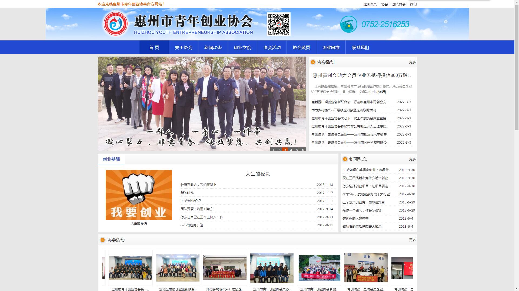Open the 创业学院 navigation menu item
This screenshot has width=519, height=291.
242,48
